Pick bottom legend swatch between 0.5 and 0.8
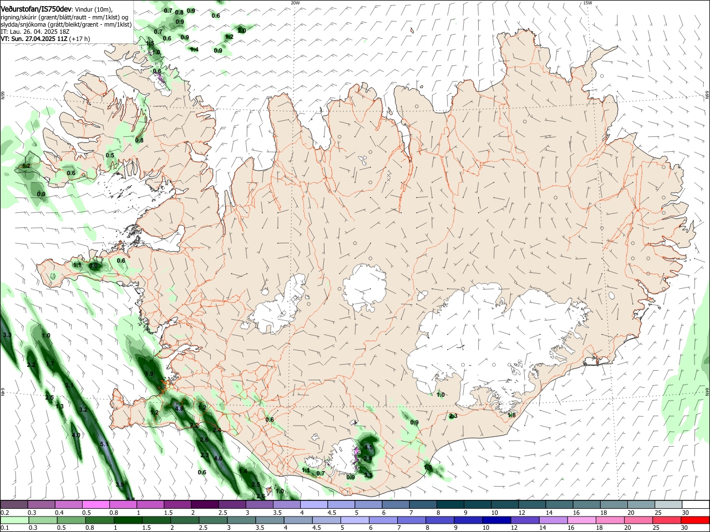Viewport: 710px width, 532px height. click(x=70, y=520)
